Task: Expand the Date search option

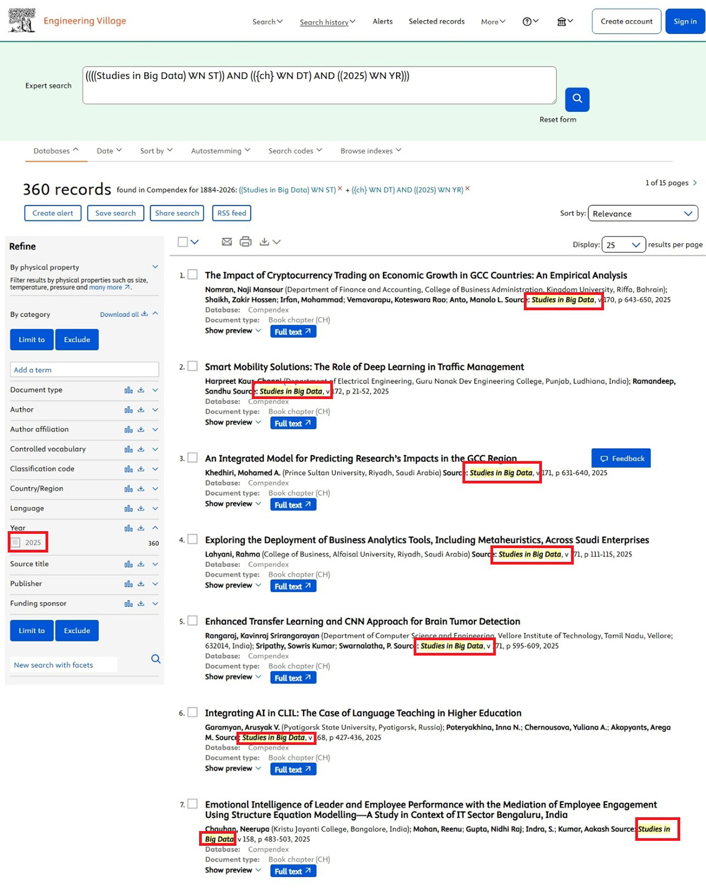Action: pos(109,151)
